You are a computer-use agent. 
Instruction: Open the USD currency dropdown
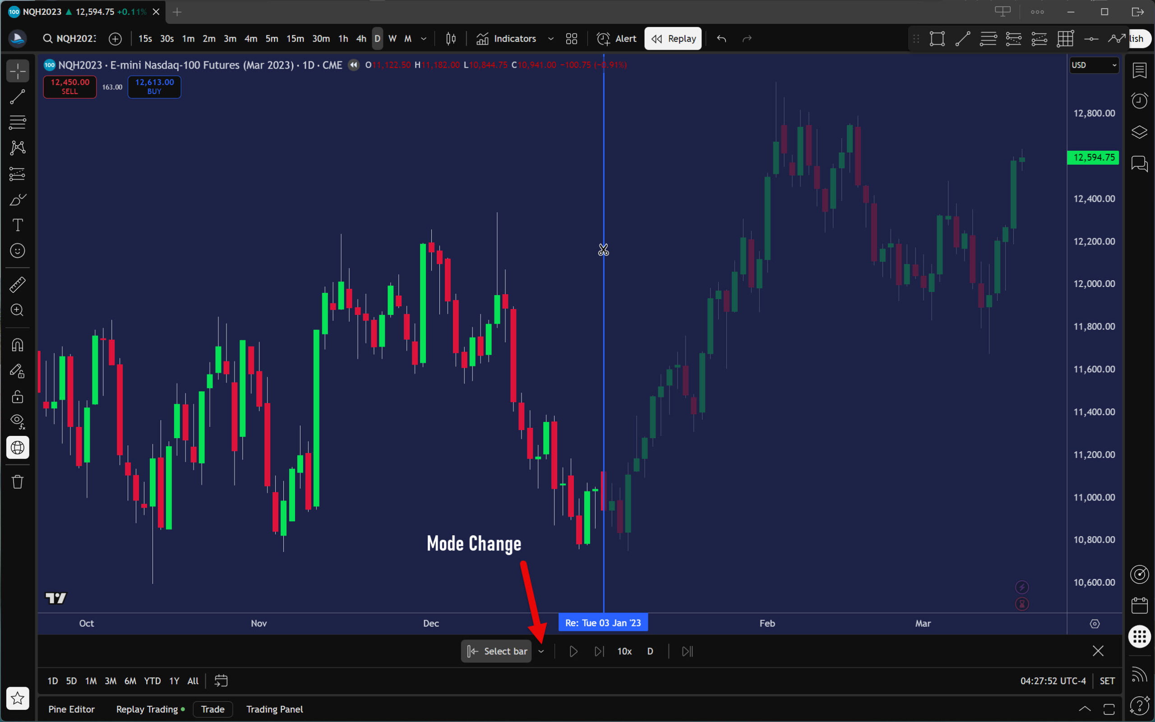[1094, 65]
